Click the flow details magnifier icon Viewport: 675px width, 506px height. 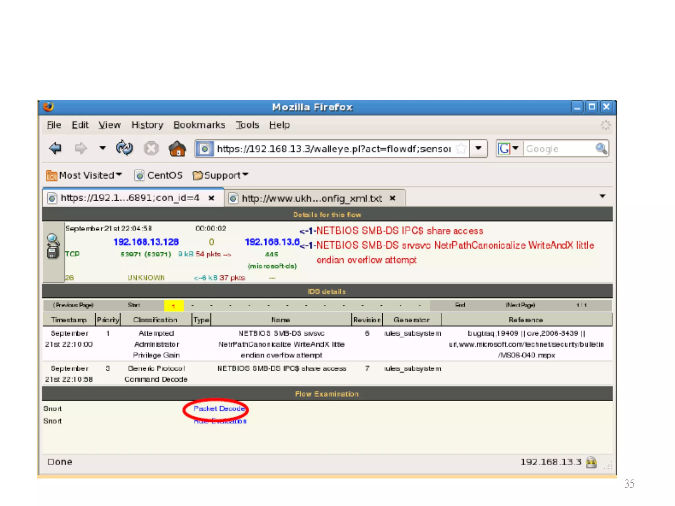[x=53, y=245]
